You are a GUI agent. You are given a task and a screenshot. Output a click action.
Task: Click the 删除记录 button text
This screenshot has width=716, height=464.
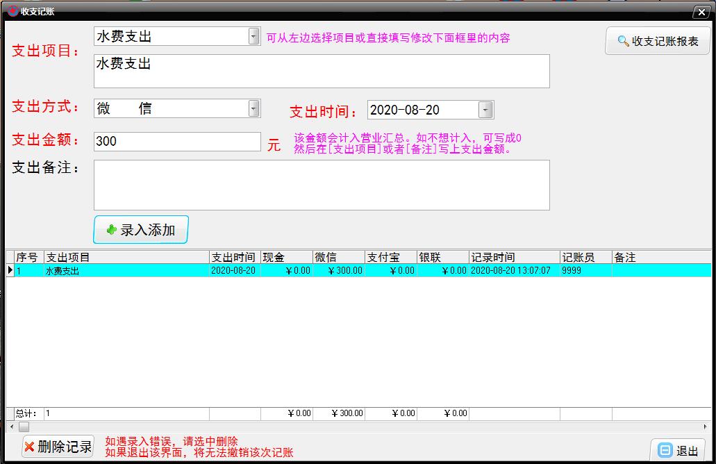(65, 447)
